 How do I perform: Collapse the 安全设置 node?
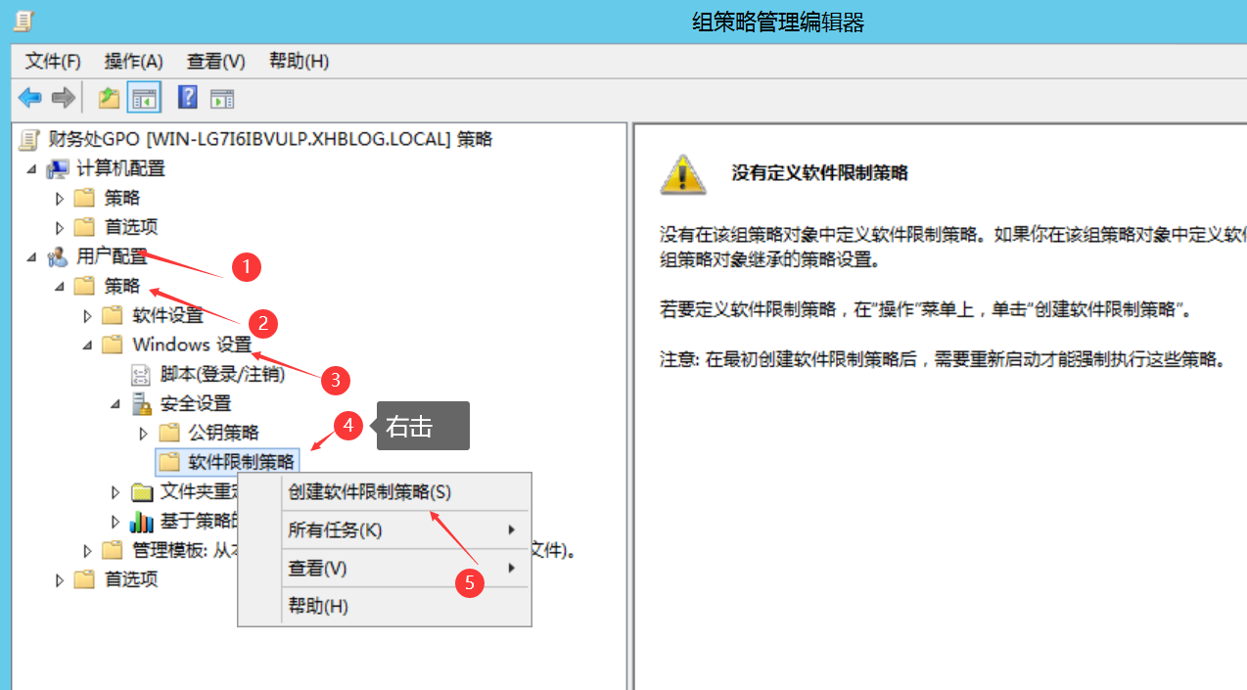[x=115, y=403]
